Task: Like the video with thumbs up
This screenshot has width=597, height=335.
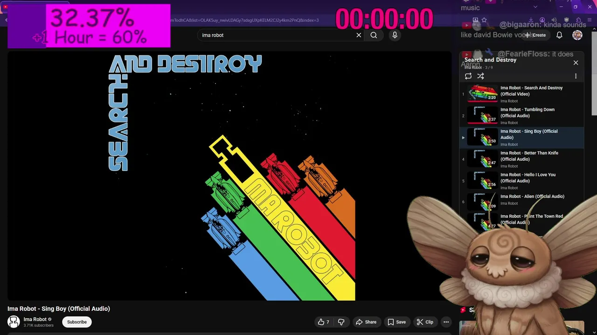Action: click(x=324, y=322)
